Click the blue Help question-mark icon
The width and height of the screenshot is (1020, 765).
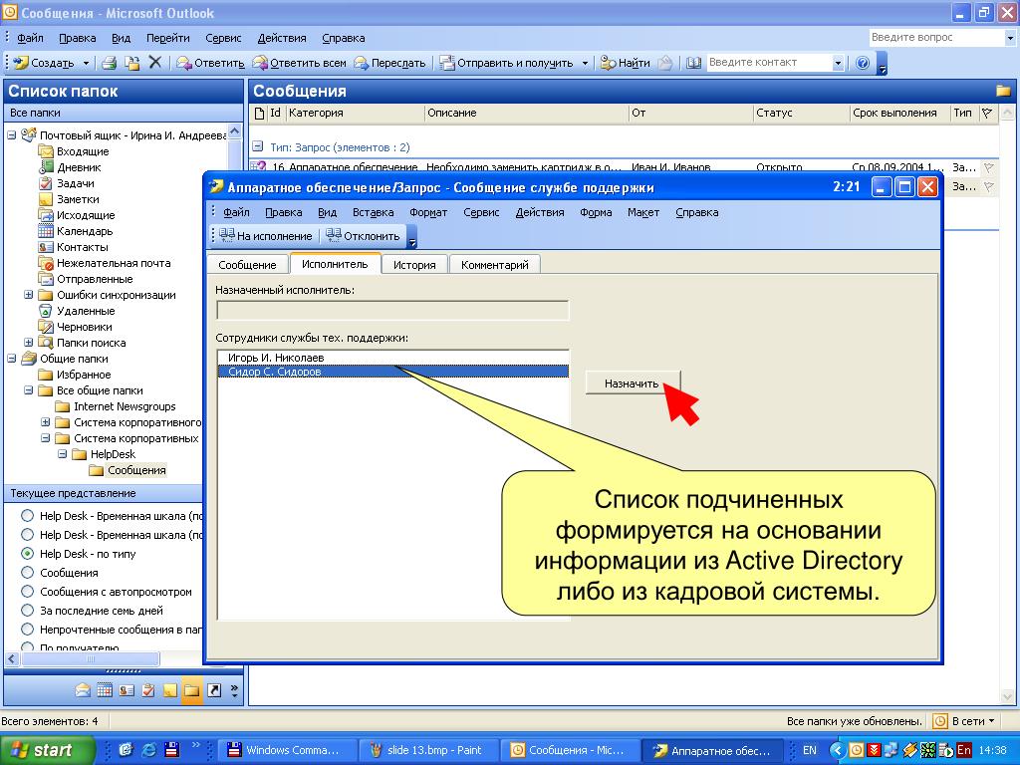coord(863,63)
